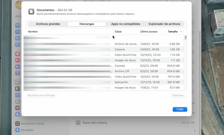Select the Aplicación row of 681.9 MB
The image size is (224, 135).
[x=104, y=82]
